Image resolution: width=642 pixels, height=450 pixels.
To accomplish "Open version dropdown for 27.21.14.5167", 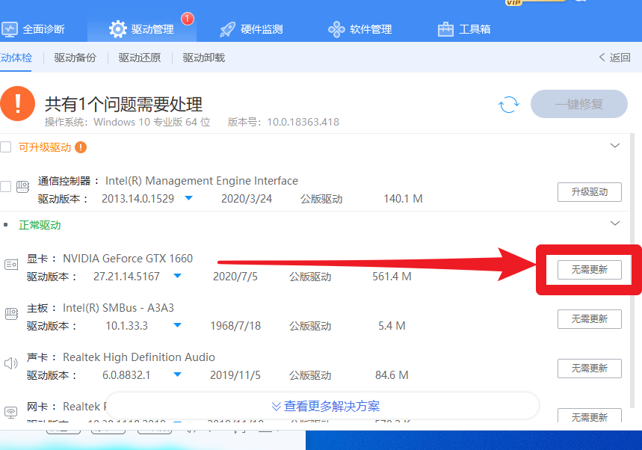I will click(178, 276).
